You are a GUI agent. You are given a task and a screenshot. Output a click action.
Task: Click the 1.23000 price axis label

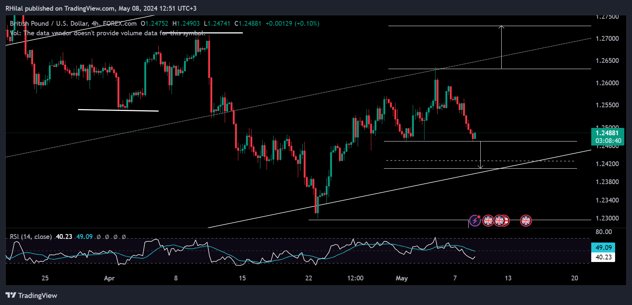click(x=607, y=218)
